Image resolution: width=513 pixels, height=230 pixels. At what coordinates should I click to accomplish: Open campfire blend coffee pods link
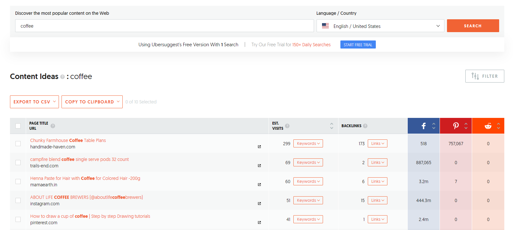(80, 159)
